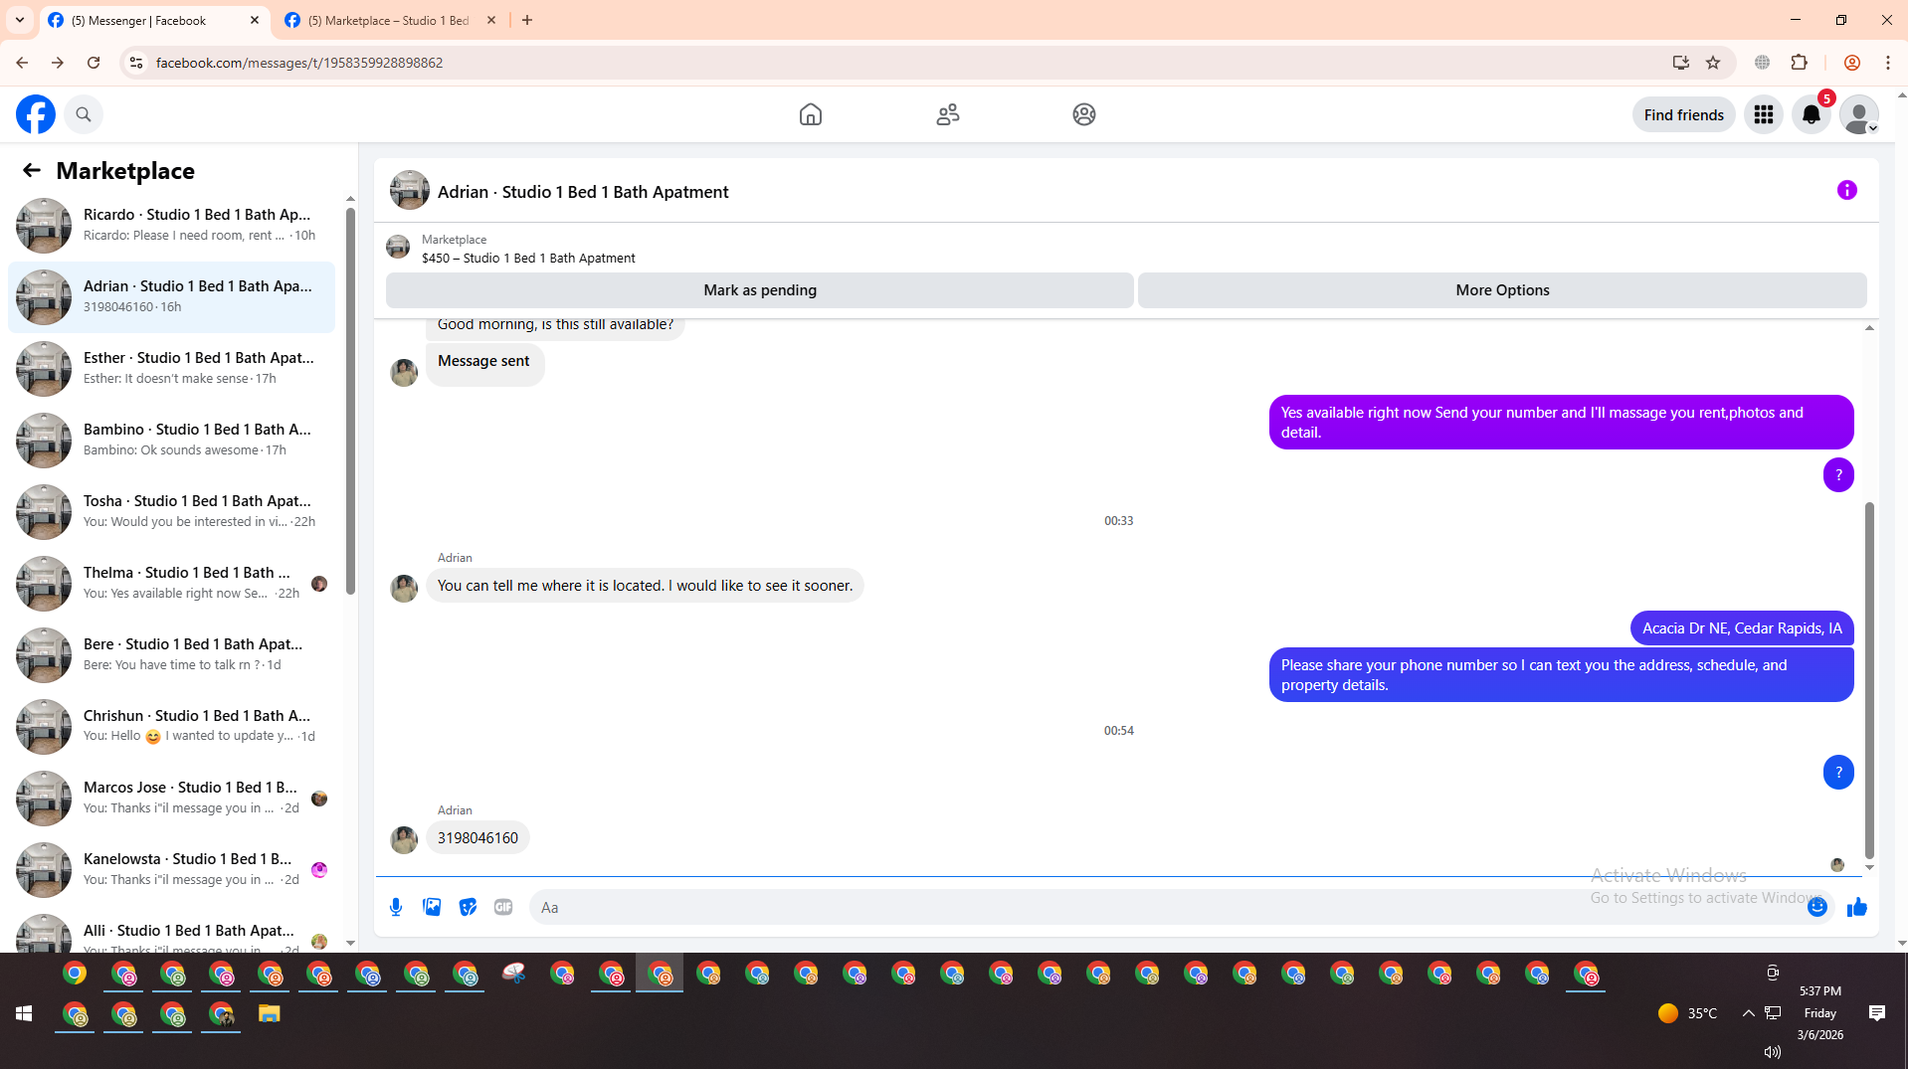The image size is (1908, 1069).
Task: Open Chrome profile icon
Action: (x=1852, y=63)
